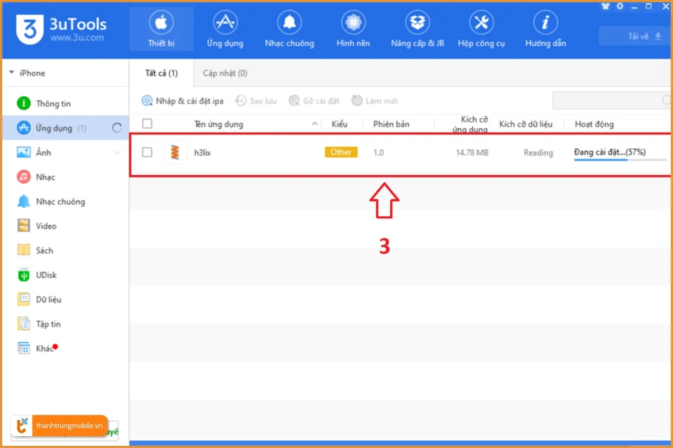673x448 pixels.
Task: Click Nhập & cài đặt ipa
Action: point(182,101)
